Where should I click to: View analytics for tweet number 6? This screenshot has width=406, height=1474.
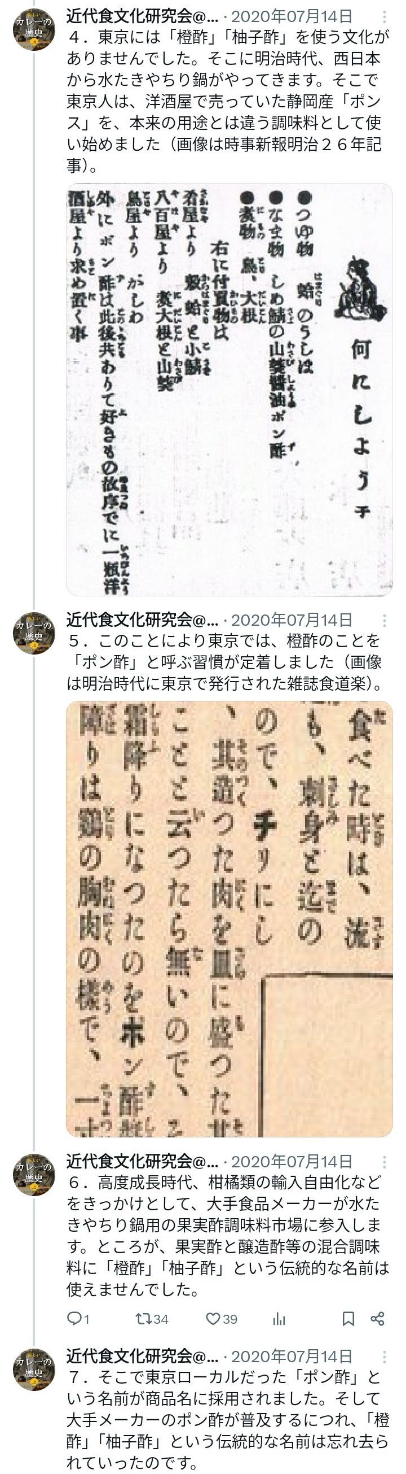click(x=279, y=1319)
